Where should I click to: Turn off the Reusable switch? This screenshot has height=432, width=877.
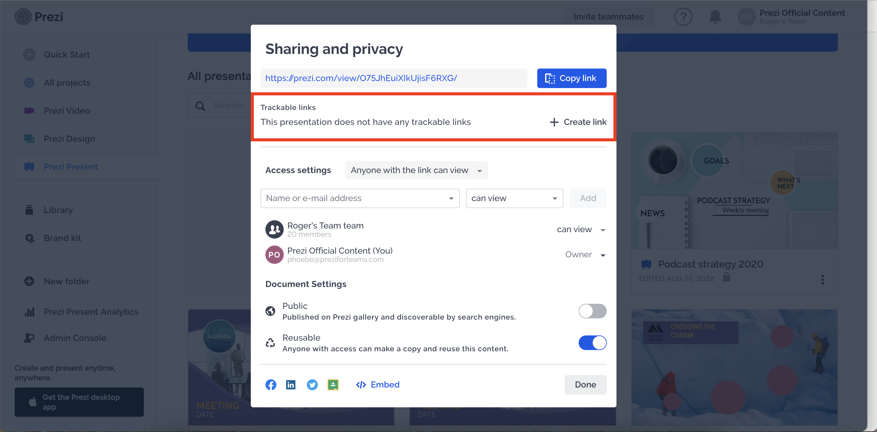(x=592, y=342)
